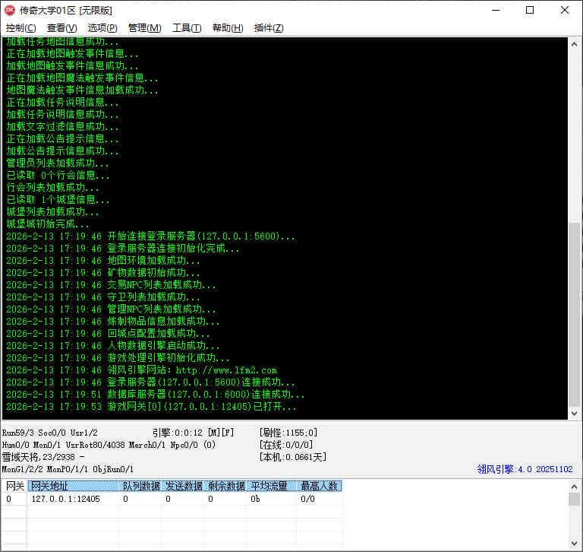The image size is (583, 552).
Task: Click the 剩余数据 column header
Action: 225,486
